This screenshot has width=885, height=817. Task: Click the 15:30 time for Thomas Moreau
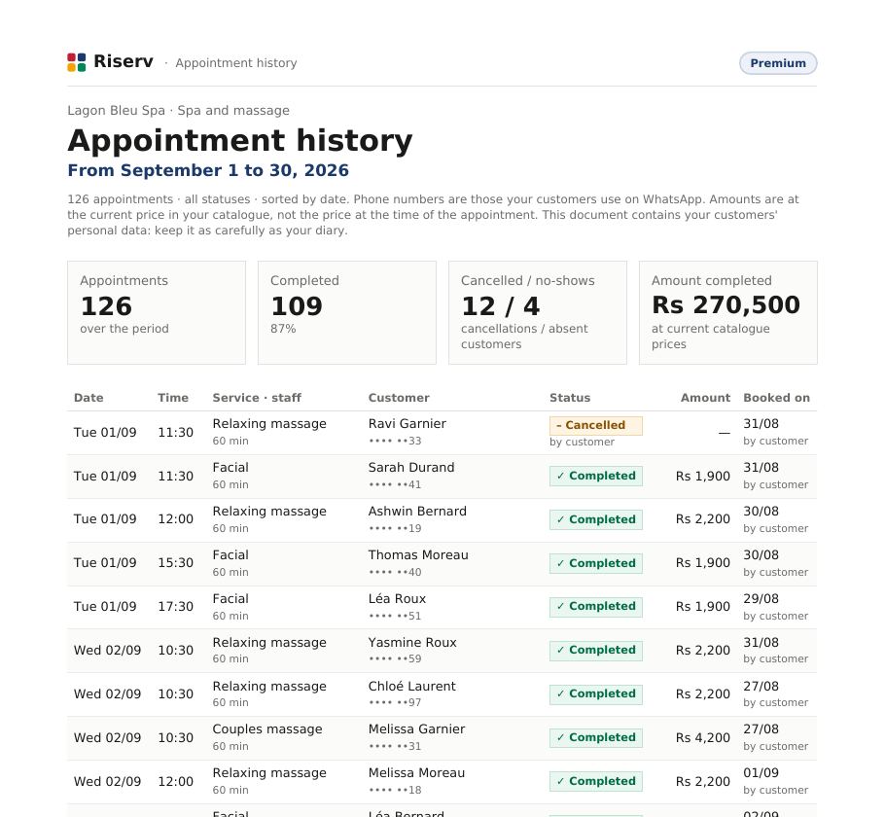(x=175, y=563)
